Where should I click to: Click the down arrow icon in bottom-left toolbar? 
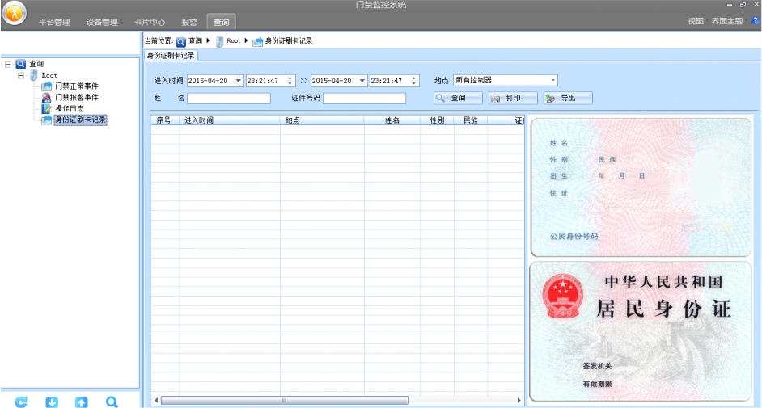click(x=52, y=402)
